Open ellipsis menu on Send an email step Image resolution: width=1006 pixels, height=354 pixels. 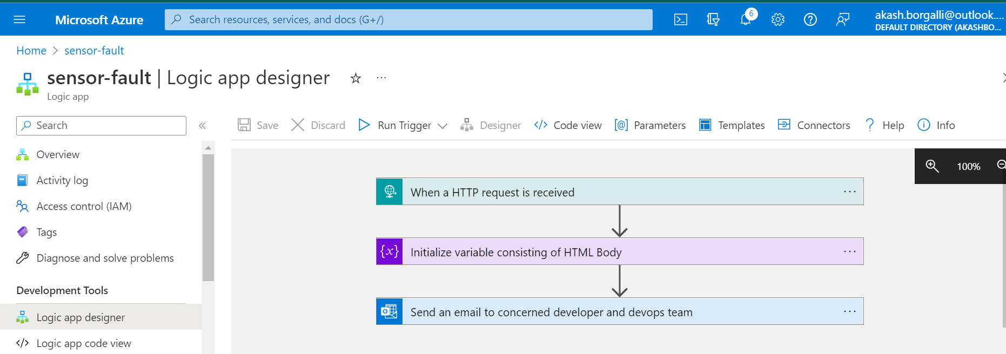[x=850, y=312]
